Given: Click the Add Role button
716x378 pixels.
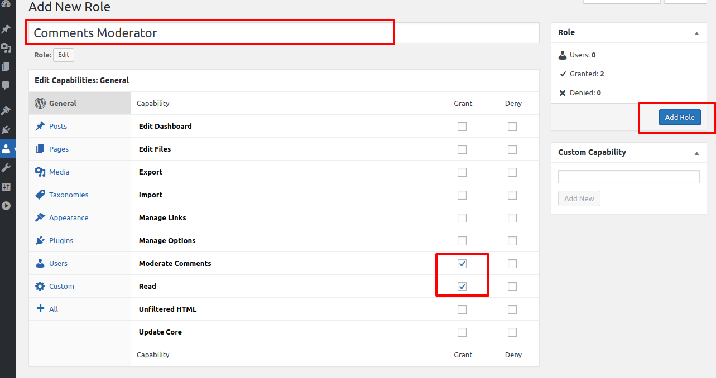Looking at the screenshot, I should pyautogui.click(x=680, y=117).
